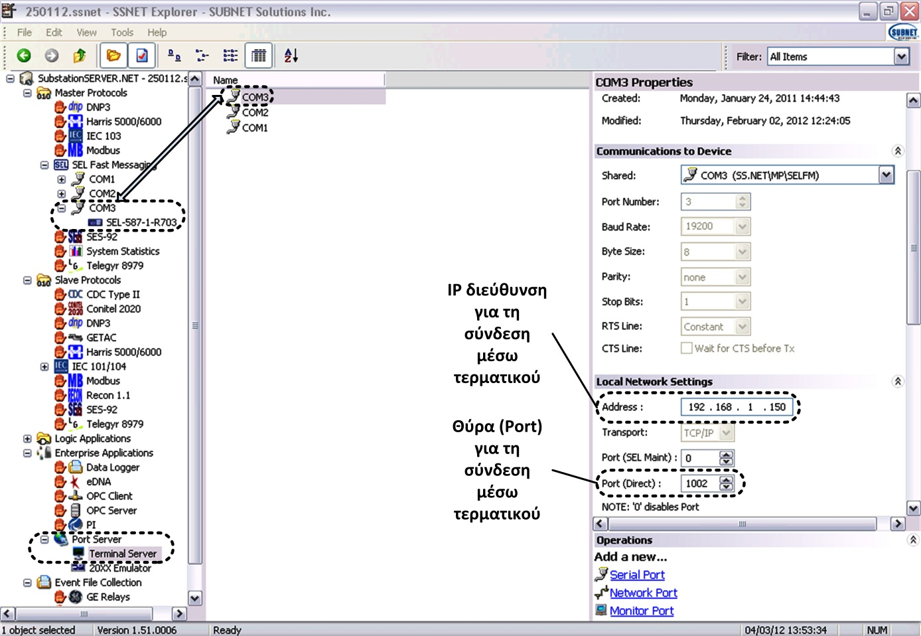
Task: Open the Filter All Items dropdown
Action: 901,56
